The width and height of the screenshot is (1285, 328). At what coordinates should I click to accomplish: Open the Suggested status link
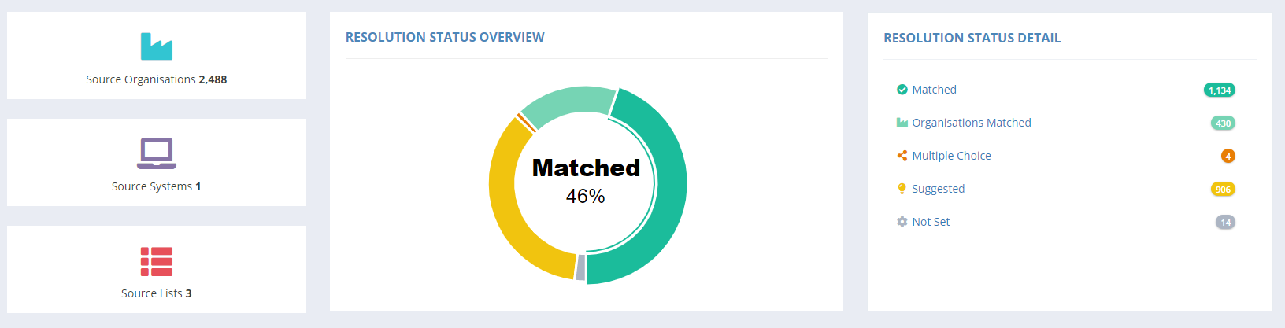pyautogui.click(x=938, y=189)
